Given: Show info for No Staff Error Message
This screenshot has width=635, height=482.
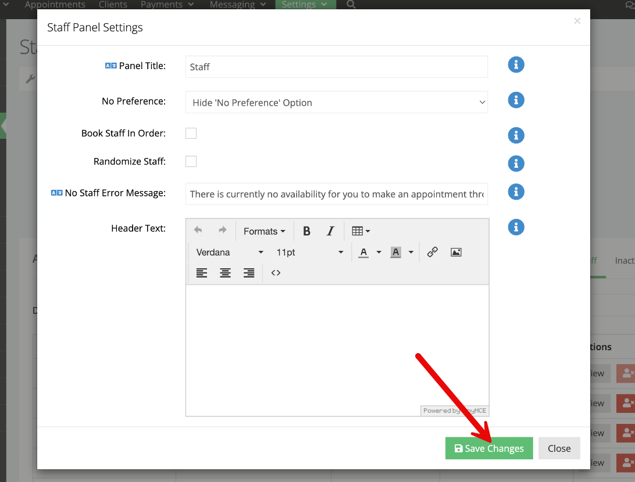Looking at the screenshot, I should (x=516, y=192).
